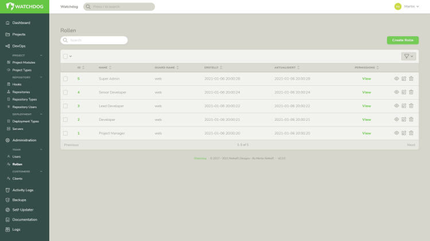
Task: Click the eye icon for Project Manager row
Action: coord(396,133)
